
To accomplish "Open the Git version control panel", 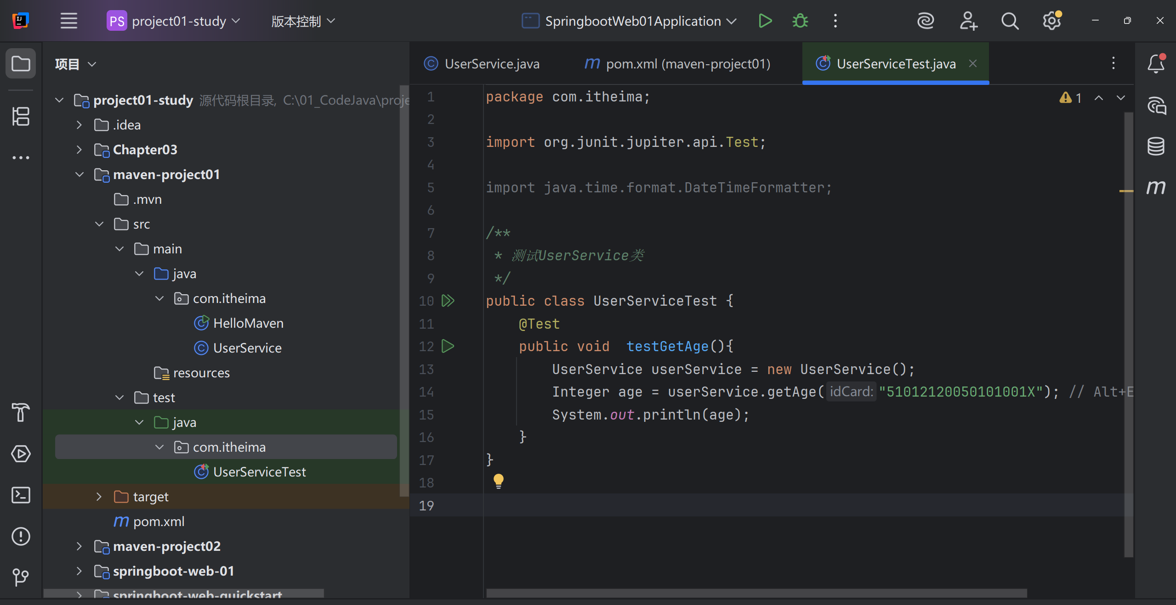I will (21, 577).
